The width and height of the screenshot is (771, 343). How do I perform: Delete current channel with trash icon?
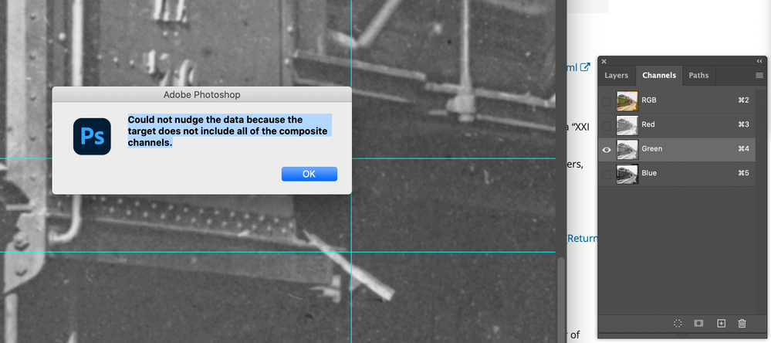click(742, 324)
